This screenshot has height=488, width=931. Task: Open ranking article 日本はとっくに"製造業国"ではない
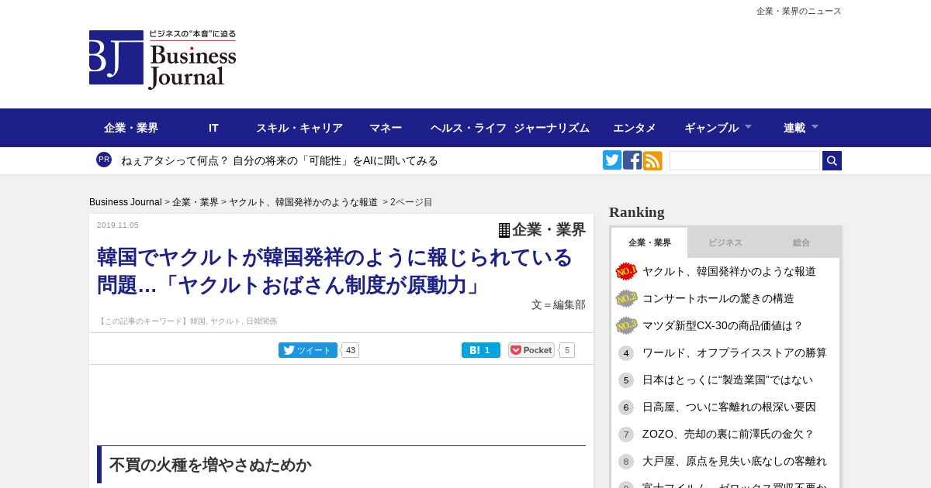tap(728, 380)
